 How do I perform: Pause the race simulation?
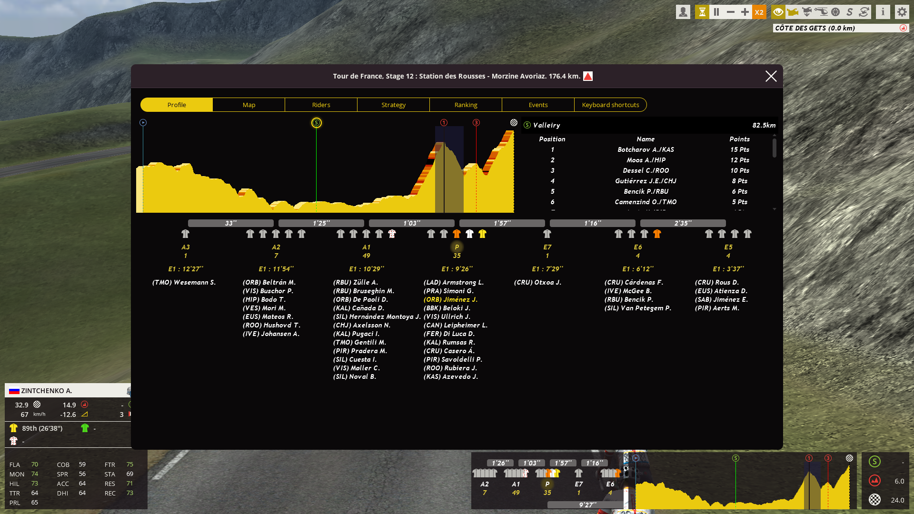(716, 12)
